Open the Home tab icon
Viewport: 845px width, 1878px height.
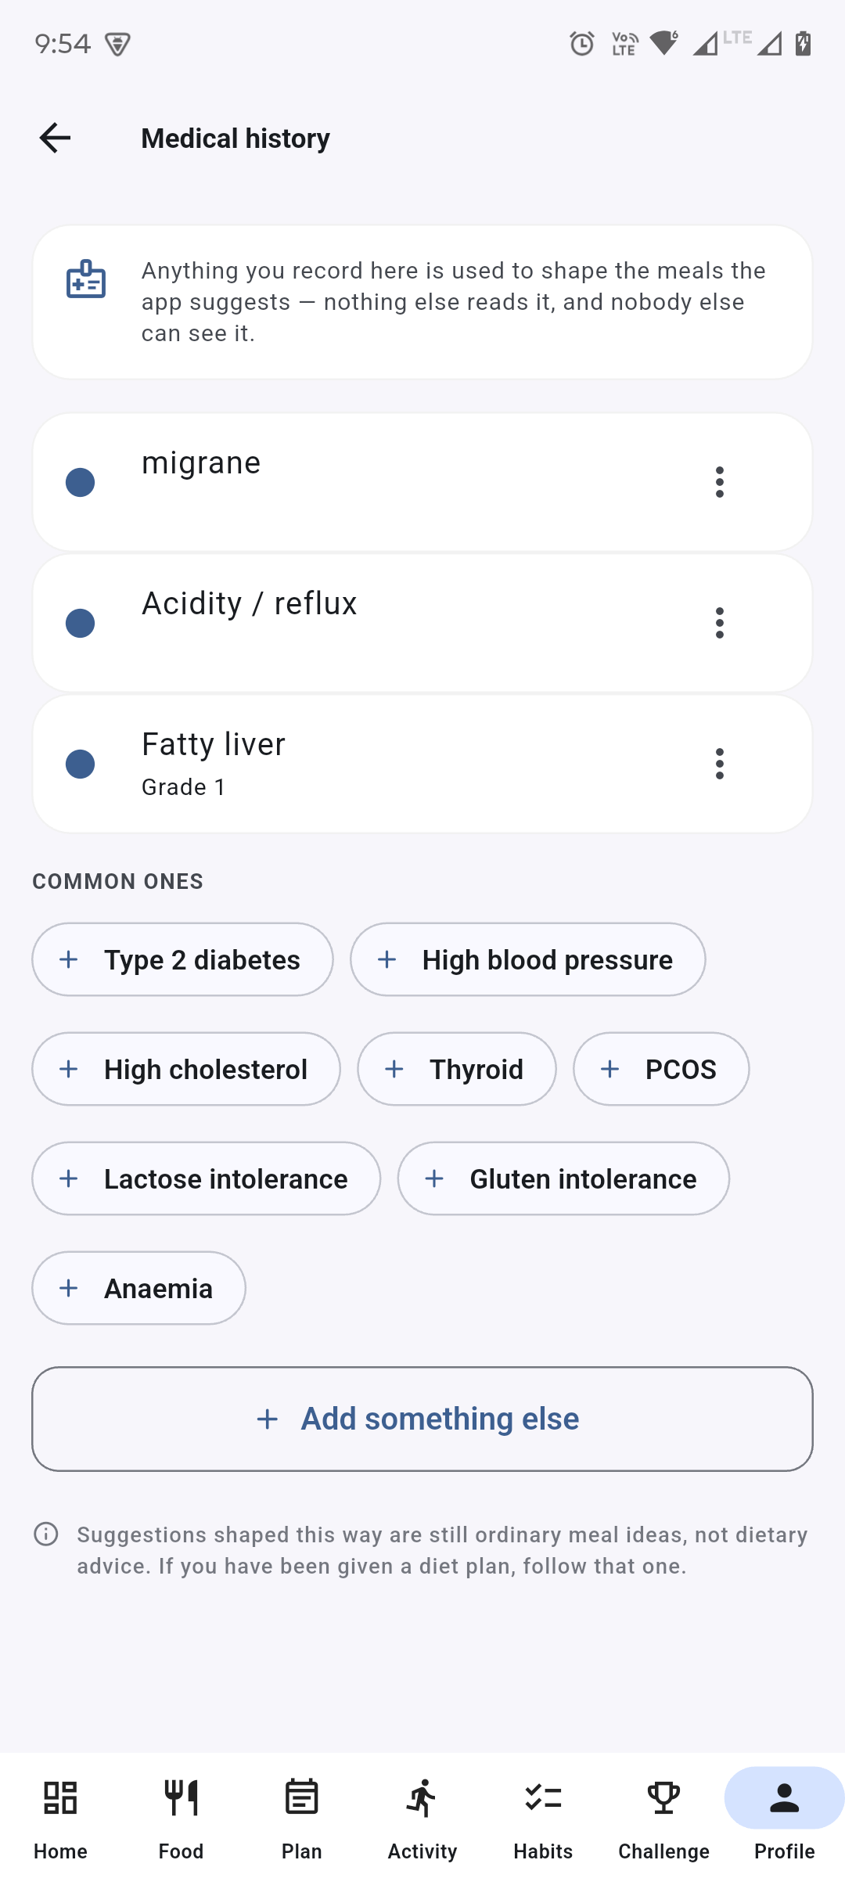point(60,1797)
